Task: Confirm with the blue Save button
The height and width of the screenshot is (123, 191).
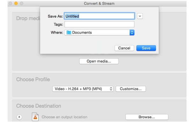Action: point(146,48)
